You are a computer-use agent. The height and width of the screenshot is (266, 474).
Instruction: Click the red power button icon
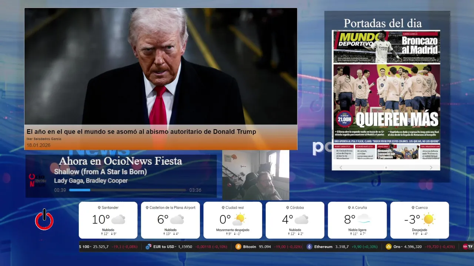click(x=44, y=219)
